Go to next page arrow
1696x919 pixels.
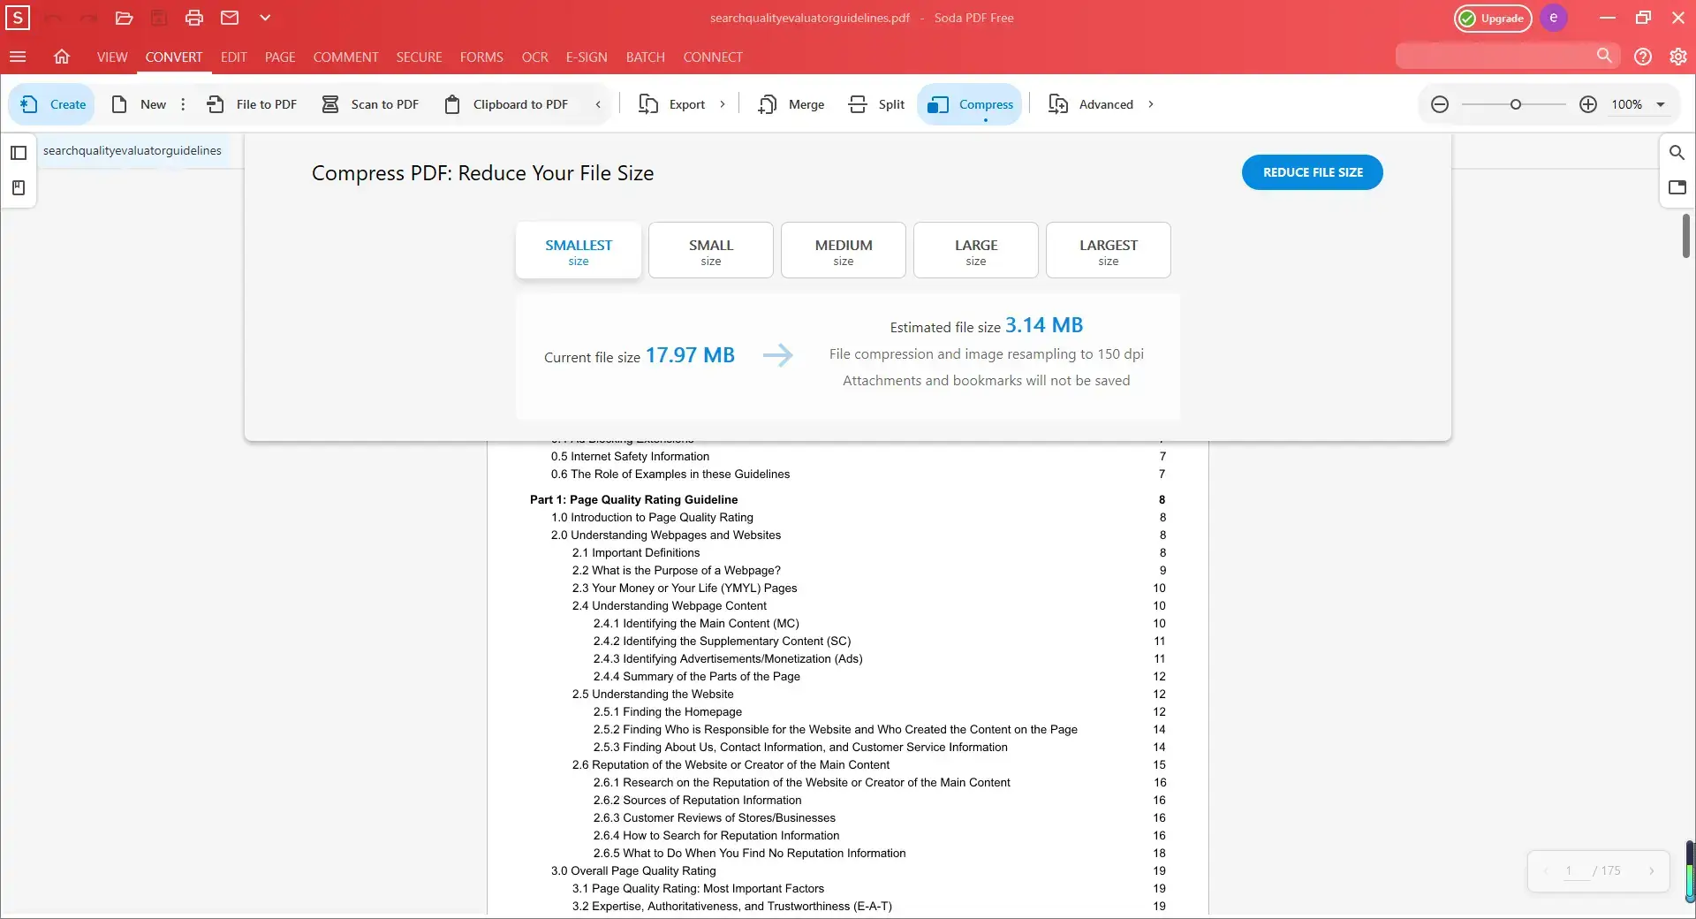pos(1651,870)
